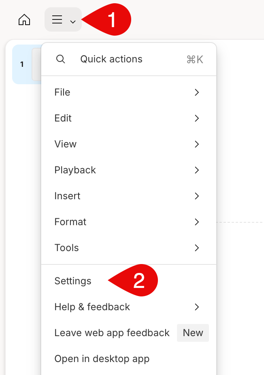Expand the File submenu
This screenshot has width=264, height=375.
[62, 92]
